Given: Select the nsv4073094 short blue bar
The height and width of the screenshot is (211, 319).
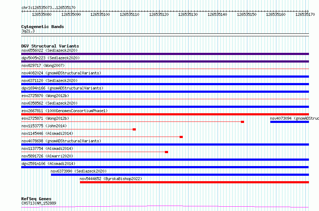Looking at the screenshot, I should click(290, 122).
